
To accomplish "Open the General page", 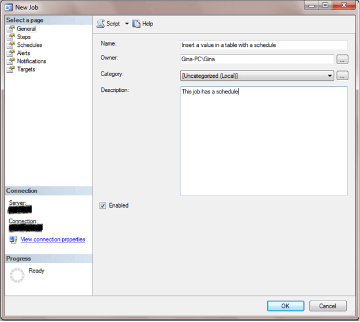I will click(26, 29).
